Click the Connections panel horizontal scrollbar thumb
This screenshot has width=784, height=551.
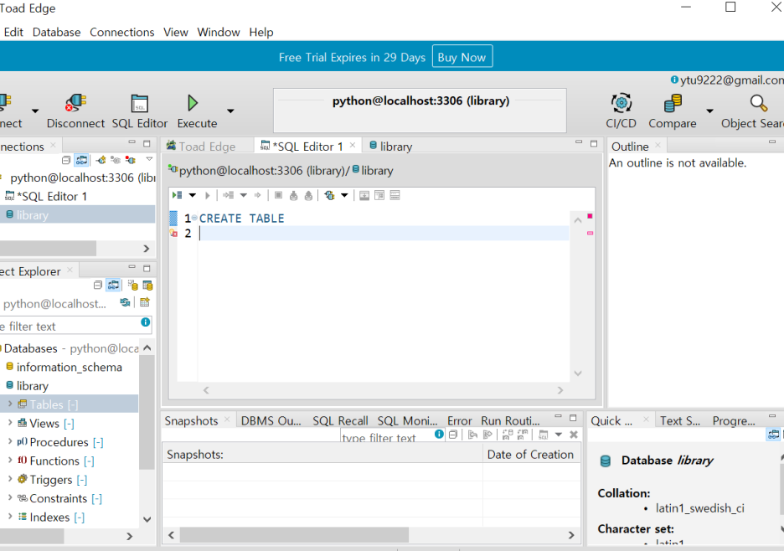[x=48, y=248]
